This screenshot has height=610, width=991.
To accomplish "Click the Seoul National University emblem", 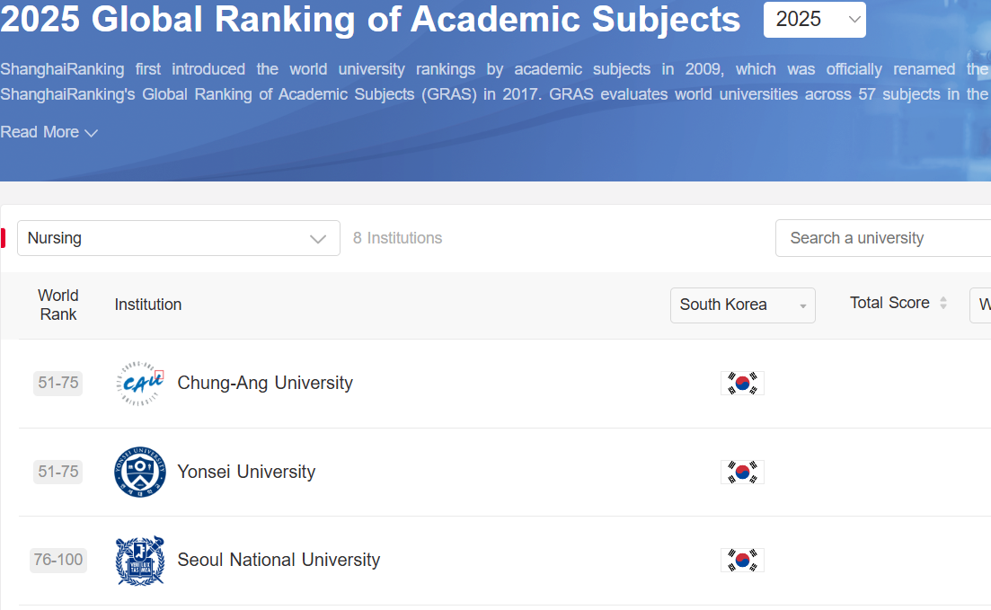I will click(x=140, y=561).
